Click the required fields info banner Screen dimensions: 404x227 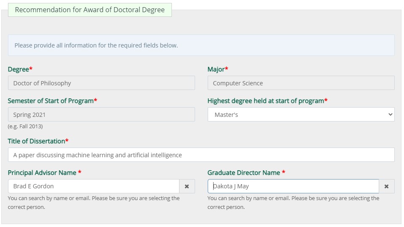click(201, 45)
